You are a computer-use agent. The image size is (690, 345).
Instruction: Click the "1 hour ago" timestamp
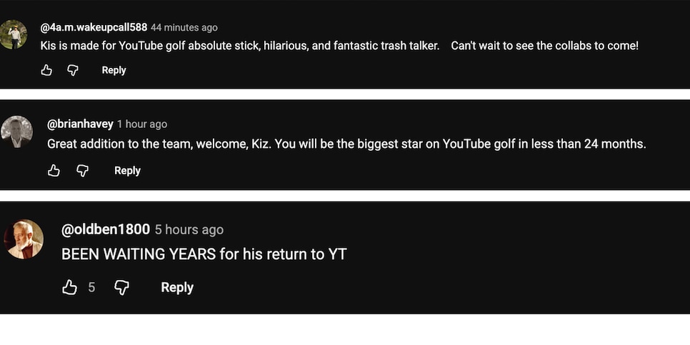(x=142, y=124)
